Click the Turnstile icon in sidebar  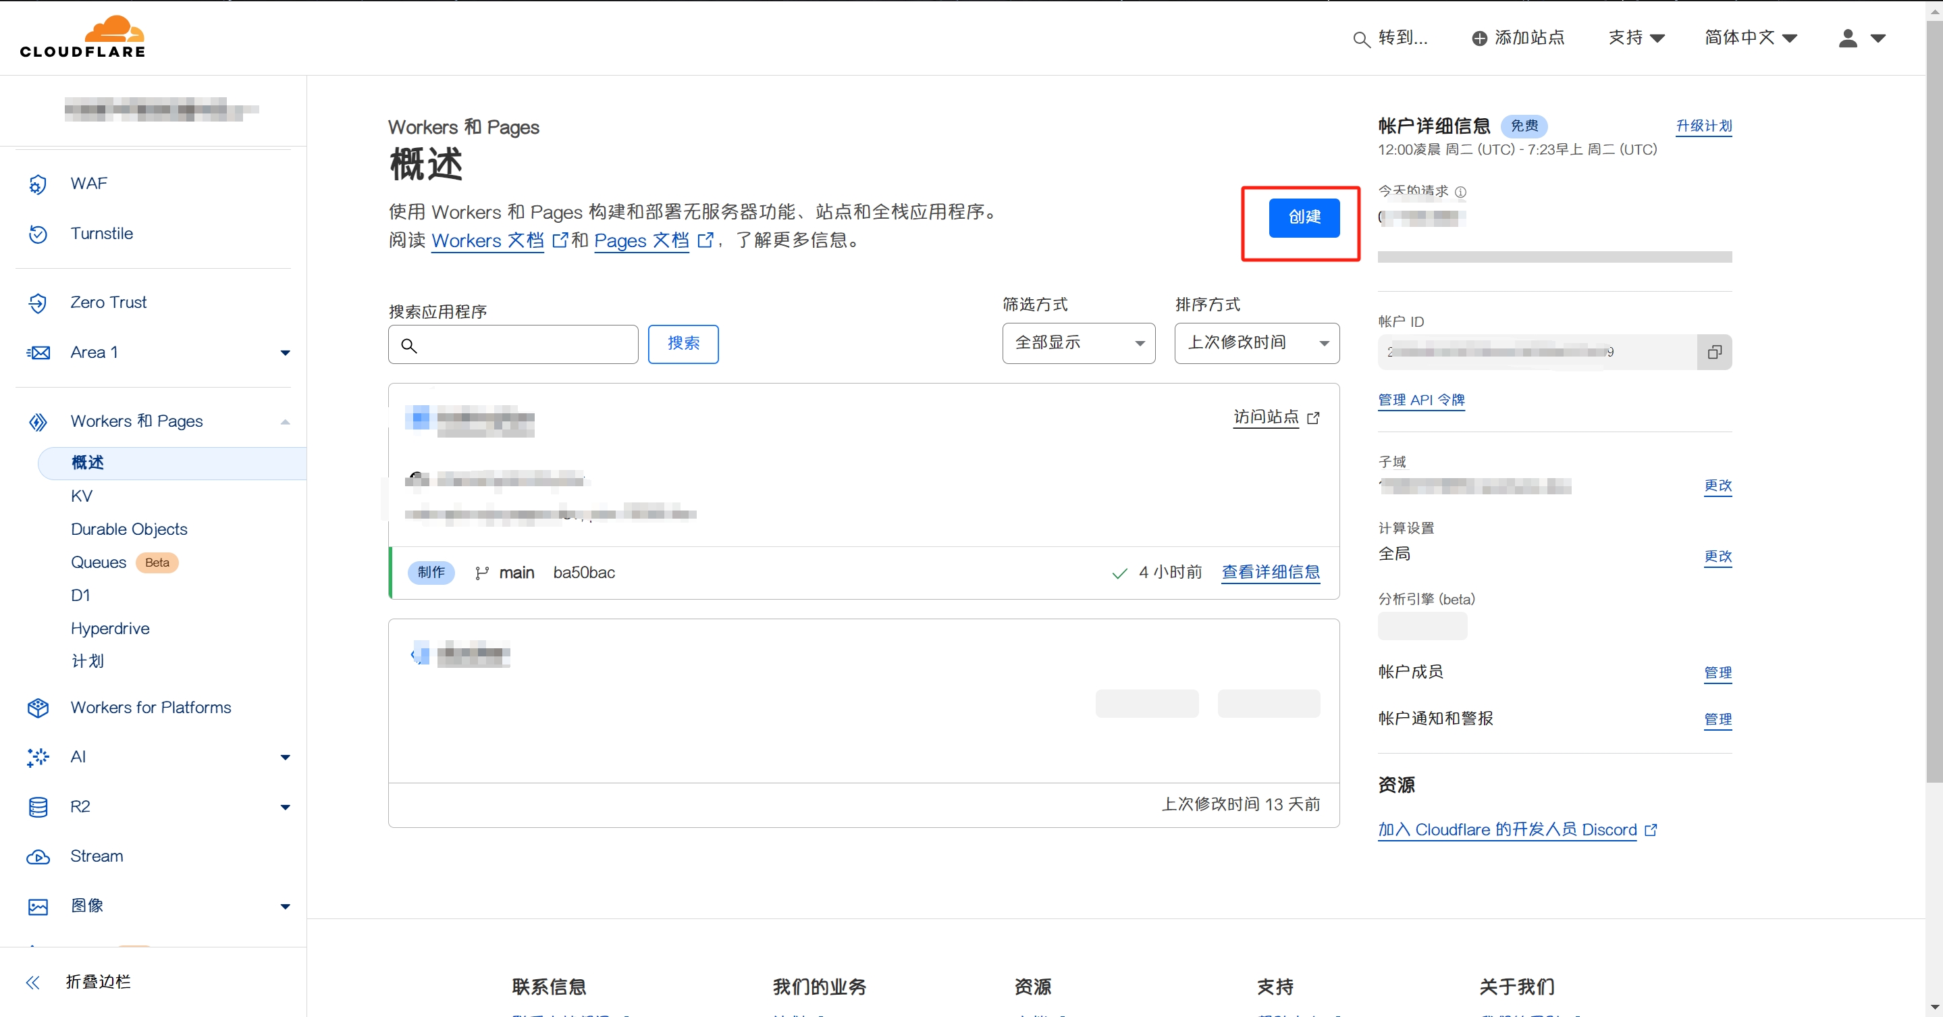pos(38,234)
